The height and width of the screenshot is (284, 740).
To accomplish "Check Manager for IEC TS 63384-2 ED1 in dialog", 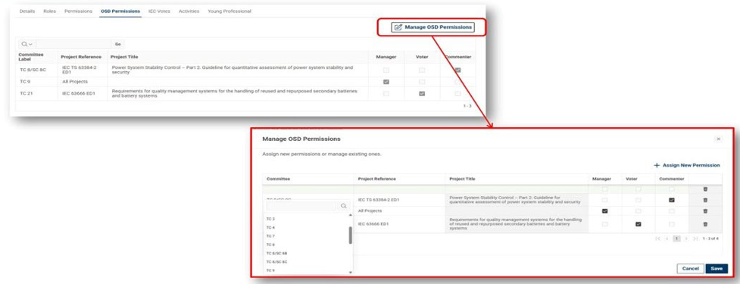I will [604, 200].
